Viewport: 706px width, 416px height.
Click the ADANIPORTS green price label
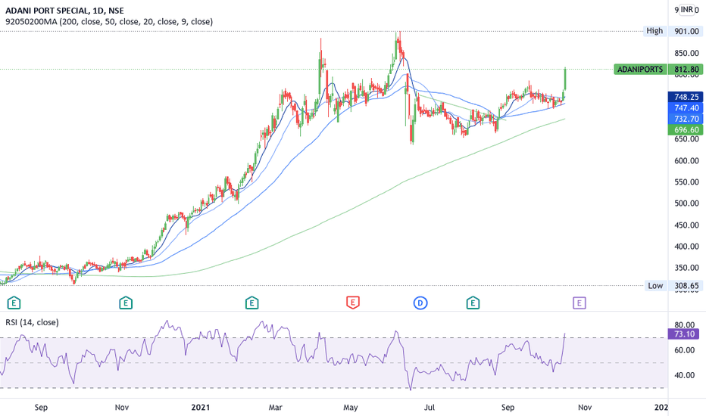[640, 70]
